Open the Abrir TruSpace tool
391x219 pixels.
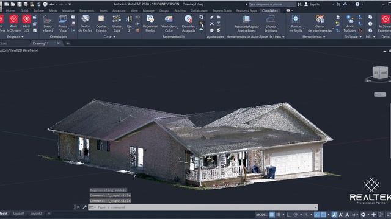[349, 23]
